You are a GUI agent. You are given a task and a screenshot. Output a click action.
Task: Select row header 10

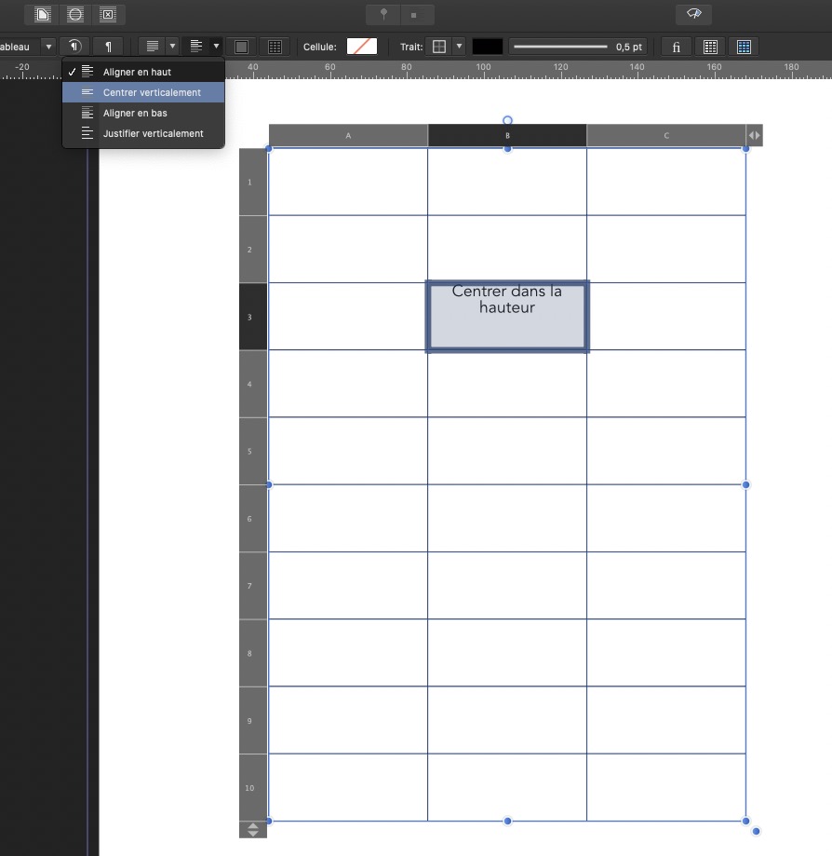coord(253,788)
